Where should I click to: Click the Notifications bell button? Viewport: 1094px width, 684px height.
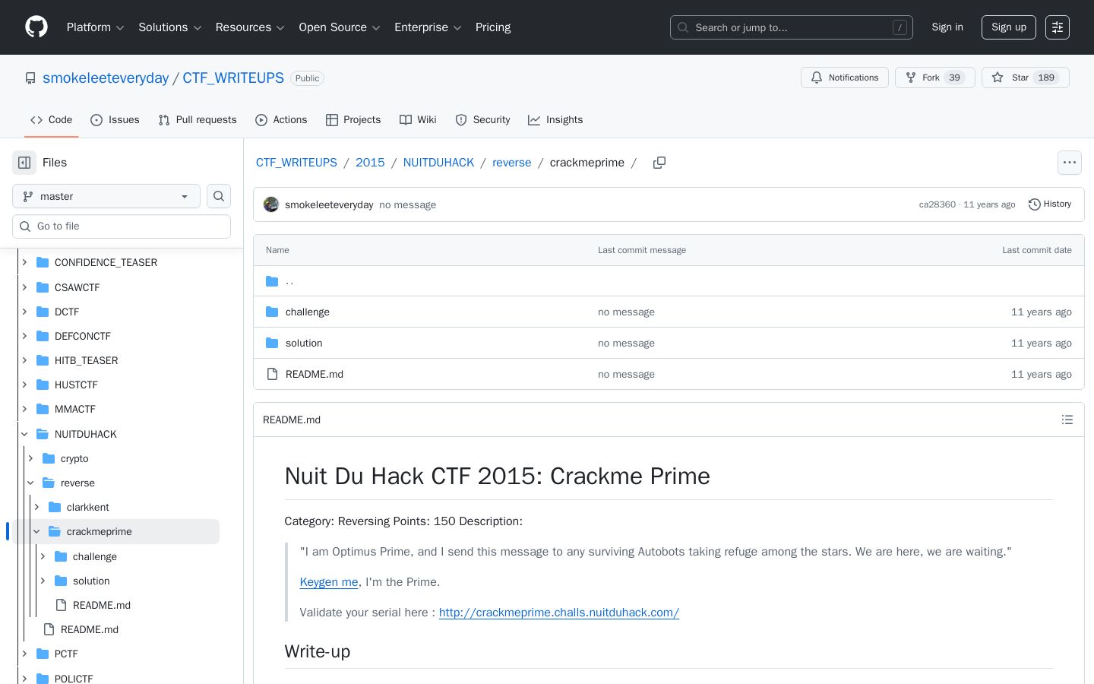coord(845,78)
